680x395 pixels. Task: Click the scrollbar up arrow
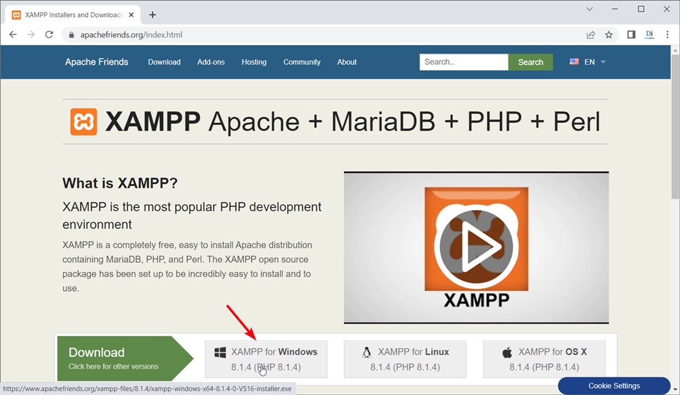pyautogui.click(x=675, y=50)
